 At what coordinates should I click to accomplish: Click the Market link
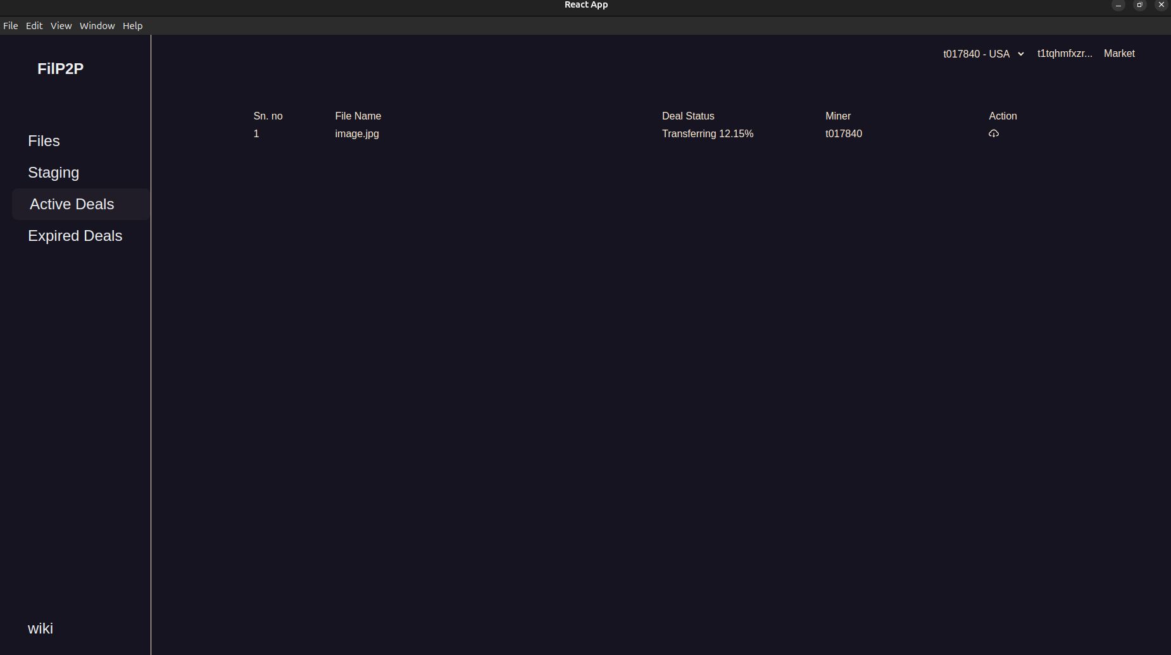tap(1119, 54)
